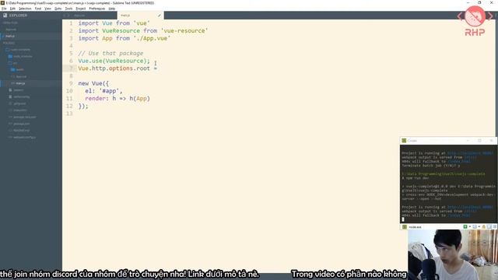Click line number 7 in the gutter
Screen dimensions: 498x280
pos(71,68)
